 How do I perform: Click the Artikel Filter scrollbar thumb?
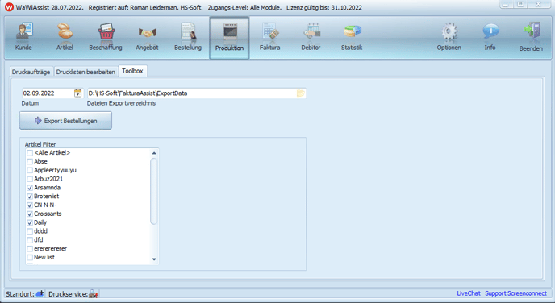coord(153,191)
